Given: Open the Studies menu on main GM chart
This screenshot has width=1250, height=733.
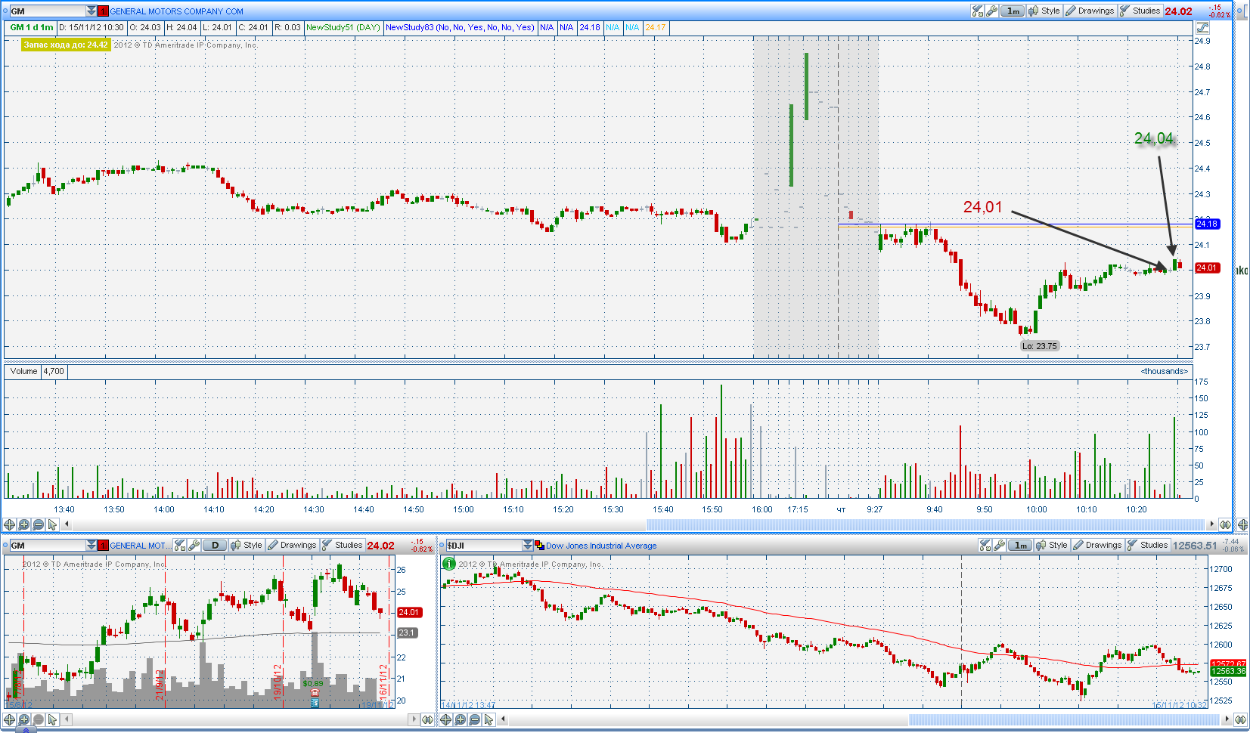Looking at the screenshot, I should point(1140,11).
